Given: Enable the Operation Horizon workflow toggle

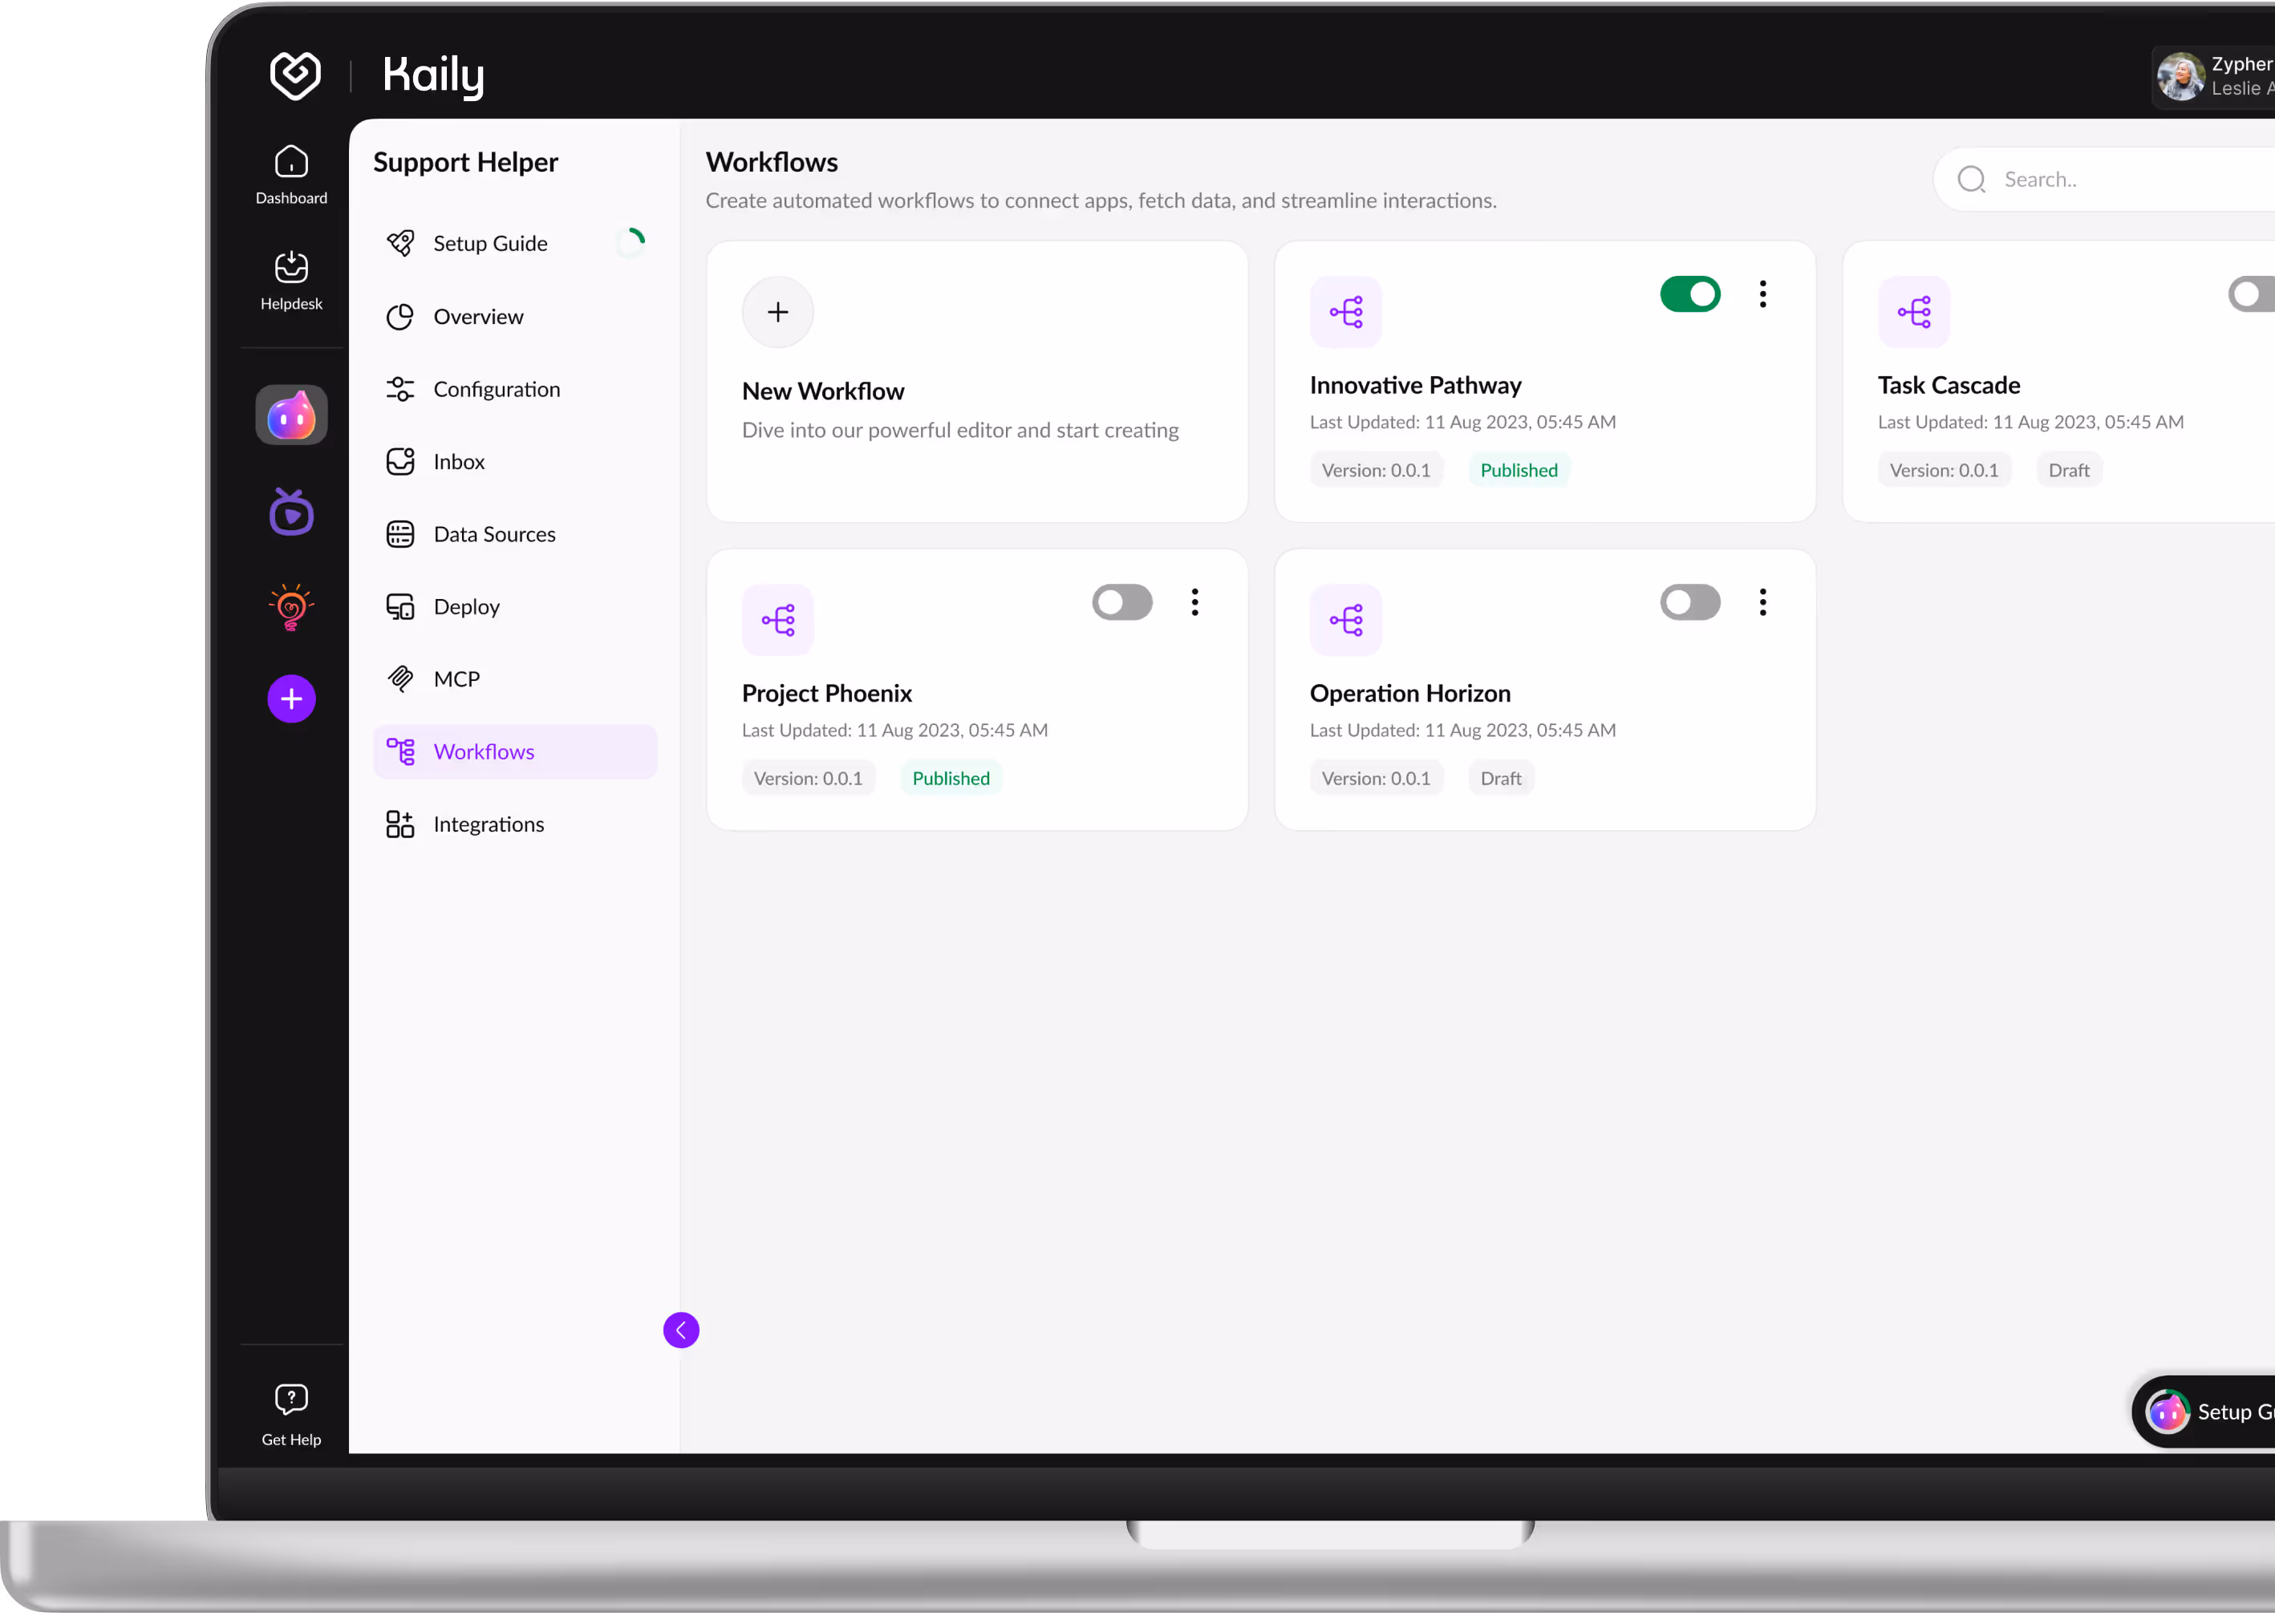Looking at the screenshot, I should click(1689, 602).
